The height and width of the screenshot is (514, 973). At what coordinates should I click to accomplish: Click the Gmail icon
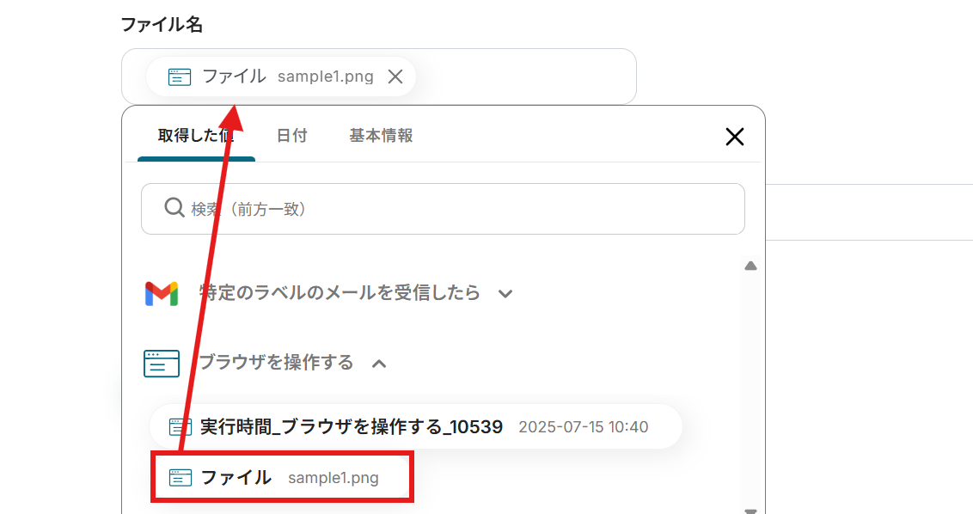point(162,293)
